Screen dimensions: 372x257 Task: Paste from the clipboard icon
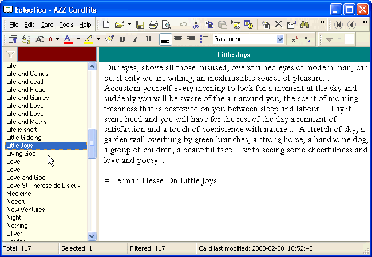click(222, 25)
